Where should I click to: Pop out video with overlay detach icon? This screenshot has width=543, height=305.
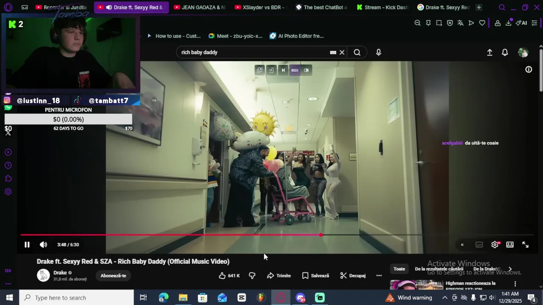[260, 70]
